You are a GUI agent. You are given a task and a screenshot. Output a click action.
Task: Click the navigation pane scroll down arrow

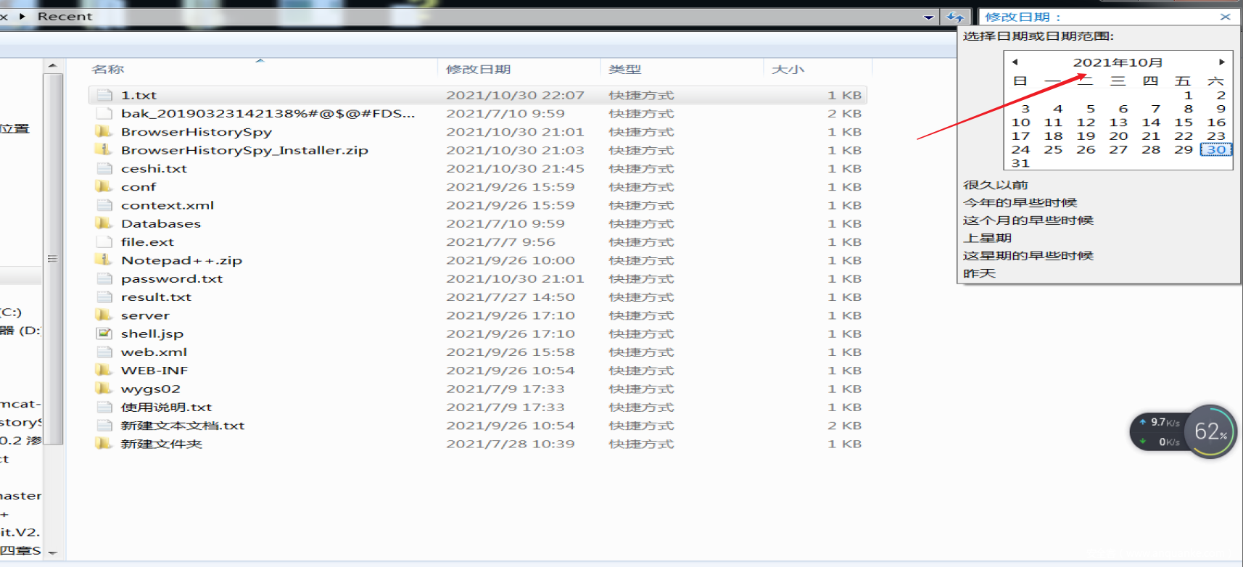point(52,552)
